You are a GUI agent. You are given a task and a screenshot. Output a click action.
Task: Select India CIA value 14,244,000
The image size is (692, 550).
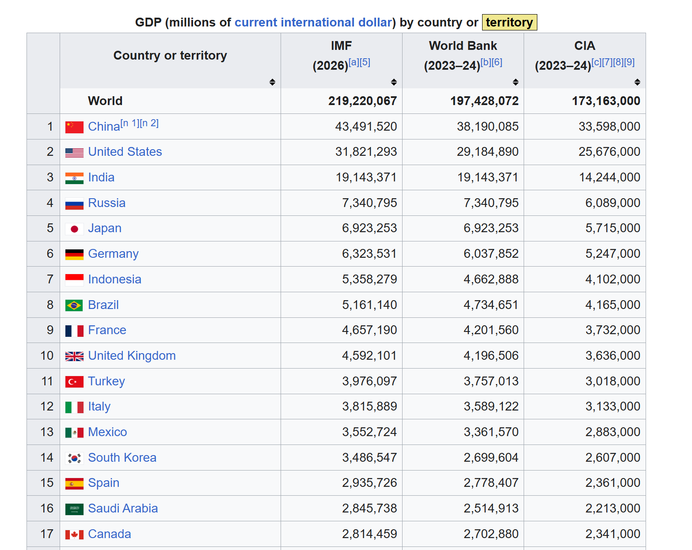pyautogui.click(x=609, y=177)
